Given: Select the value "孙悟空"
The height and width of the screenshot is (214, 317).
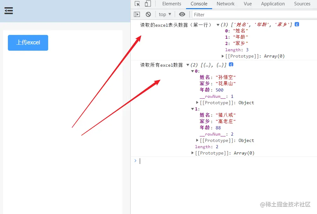Looking at the screenshot, I should [x=226, y=77].
